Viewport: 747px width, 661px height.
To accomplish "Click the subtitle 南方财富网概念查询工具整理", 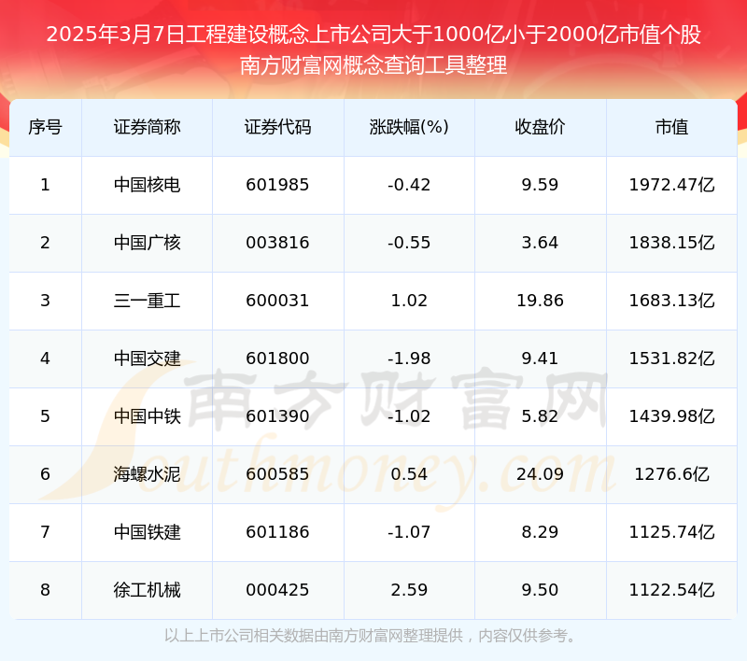I will click(x=373, y=65).
